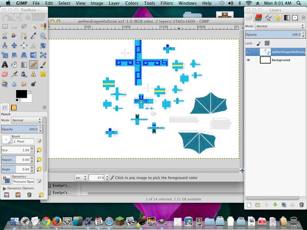
Task: Select the Blend gradient tool
Action: point(24,65)
